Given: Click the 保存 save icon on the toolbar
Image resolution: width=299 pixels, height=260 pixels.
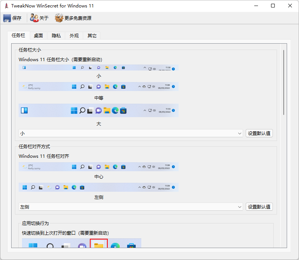Looking at the screenshot, I should 7,18.
